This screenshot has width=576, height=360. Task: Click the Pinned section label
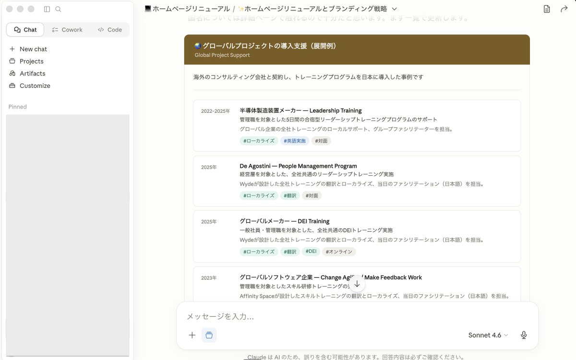click(17, 107)
